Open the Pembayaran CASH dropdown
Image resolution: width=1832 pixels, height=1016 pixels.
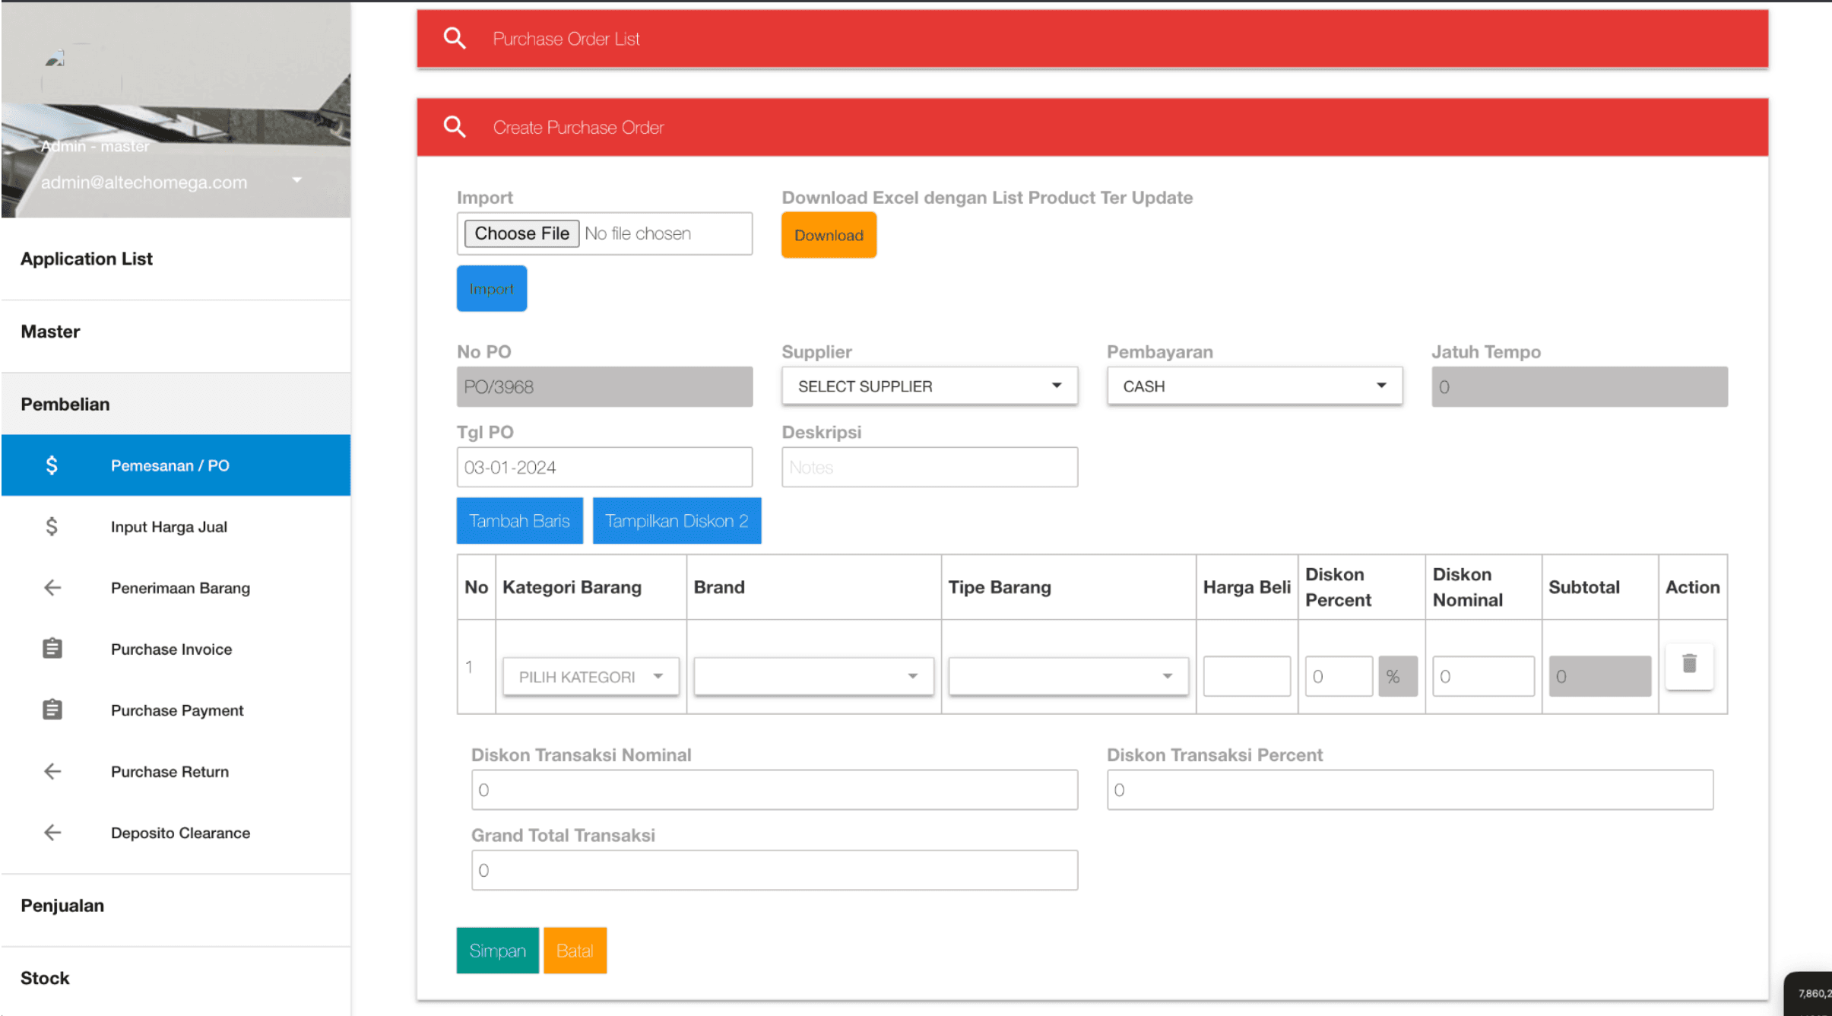1254,386
